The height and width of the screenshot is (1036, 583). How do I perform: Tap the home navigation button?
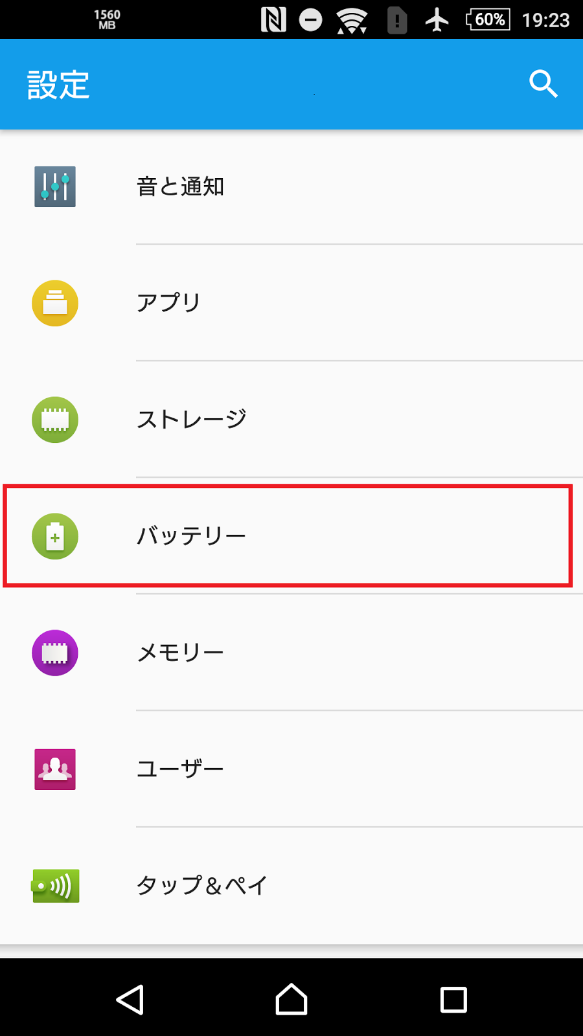pos(291,999)
